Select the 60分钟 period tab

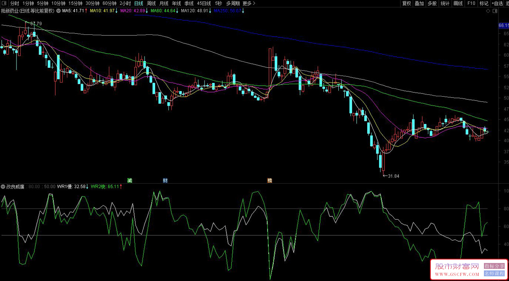110,4
